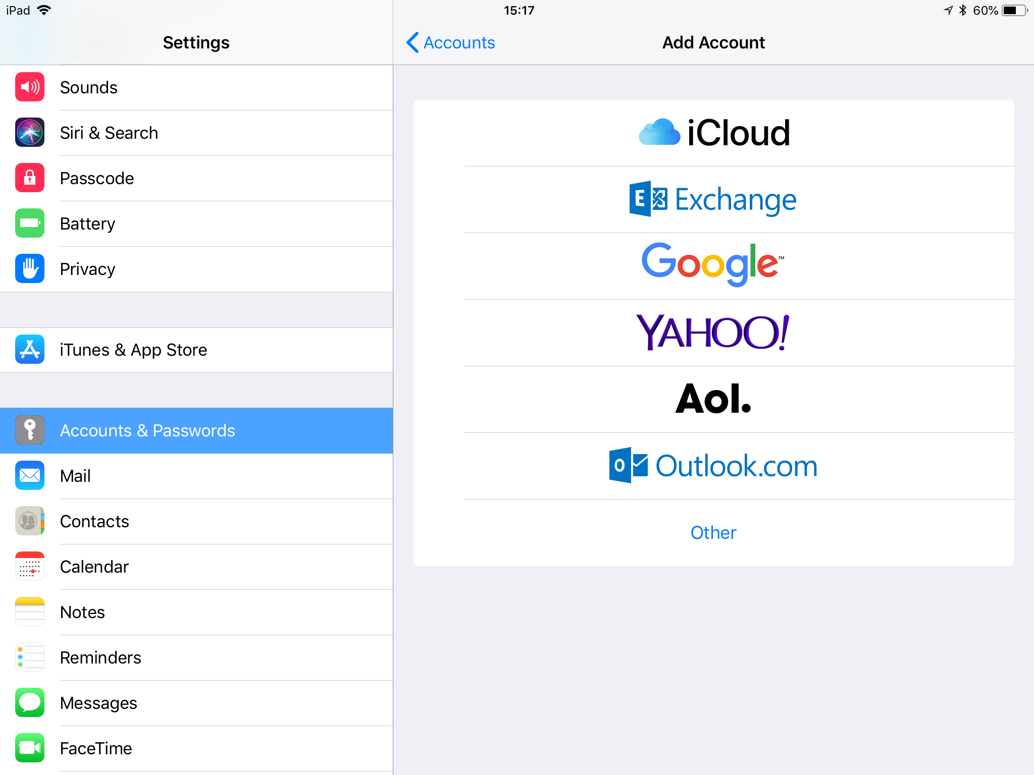The height and width of the screenshot is (775, 1034).
Task: Tap the Wi-Fi status icon
Action: coord(44,10)
